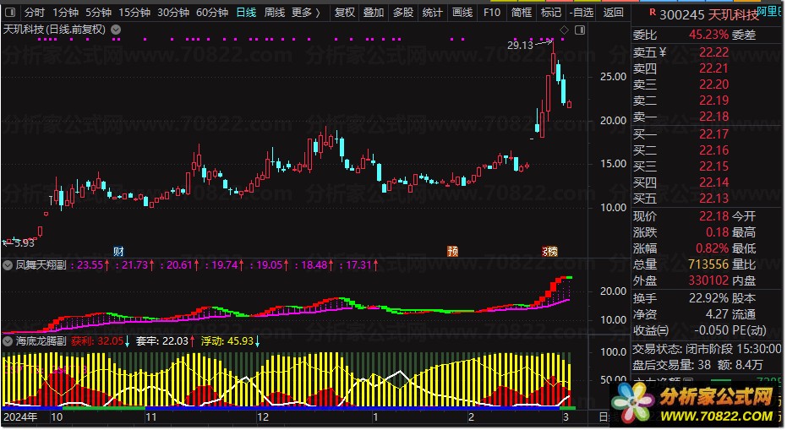The width and height of the screenshot is (787, 430).
Task: Toggle the 简框 simple frame mode
Action: click(x=522, y=12)
